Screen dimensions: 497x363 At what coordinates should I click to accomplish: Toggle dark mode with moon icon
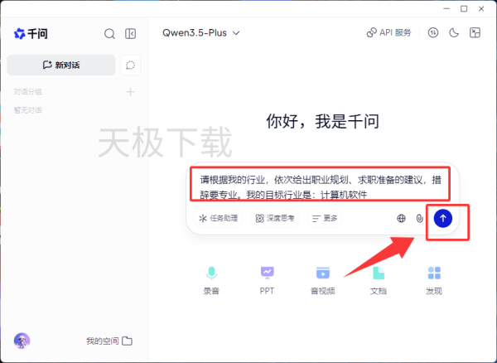[453, 33]
